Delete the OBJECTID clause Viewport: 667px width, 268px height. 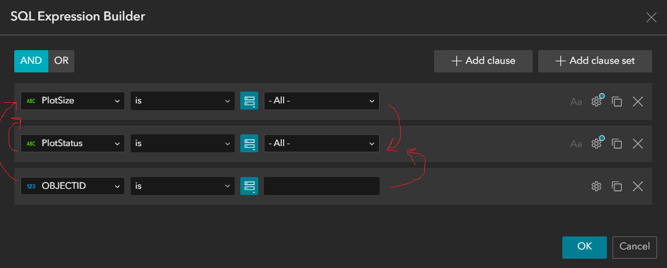(x=638, y=186)
